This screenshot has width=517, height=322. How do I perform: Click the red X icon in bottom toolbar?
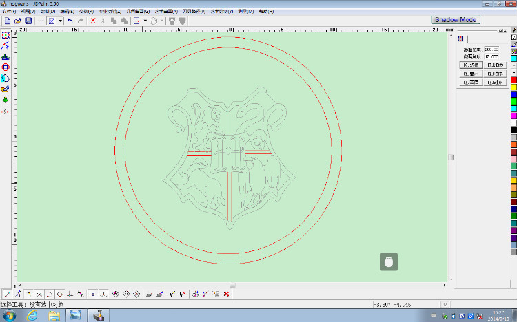tap(226, 294)
